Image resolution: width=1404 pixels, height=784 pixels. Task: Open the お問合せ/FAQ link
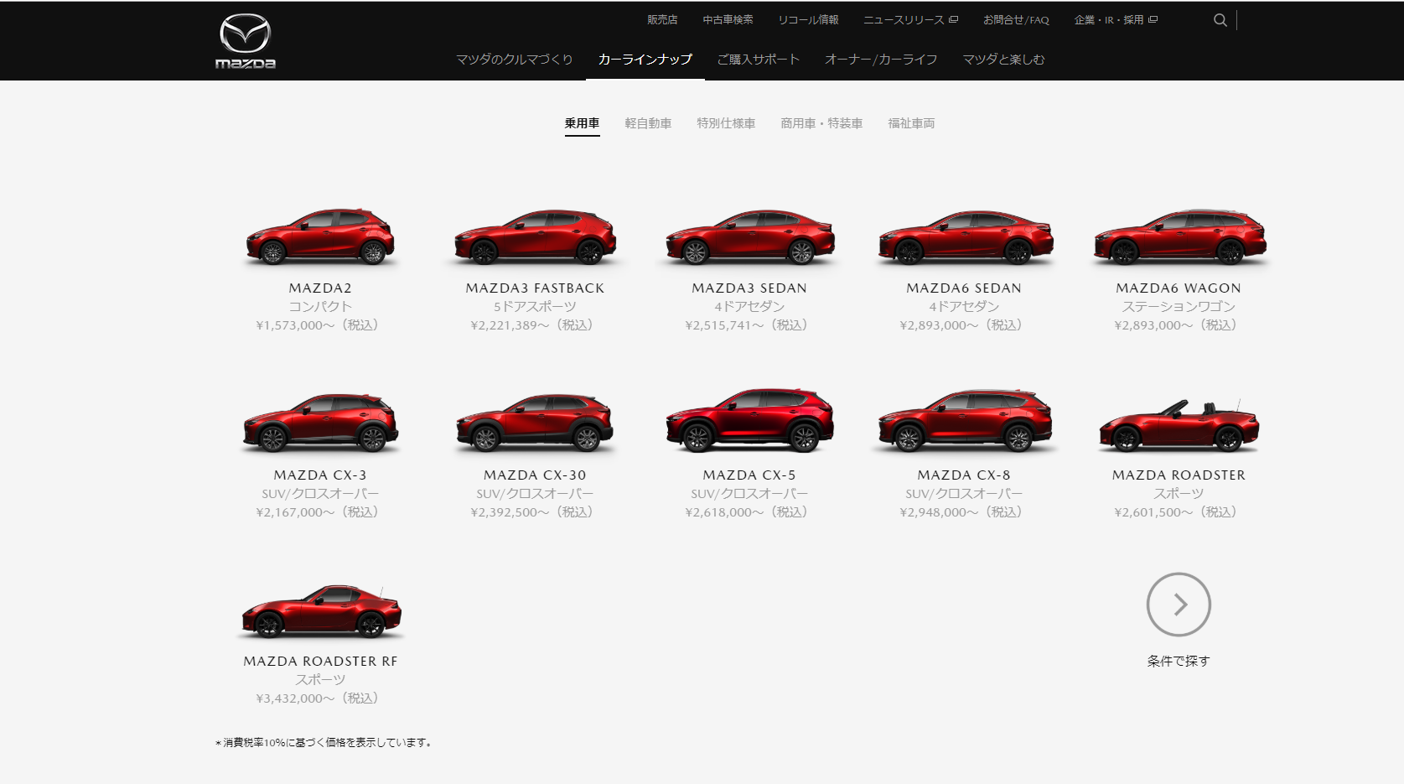pos(1016,20)
